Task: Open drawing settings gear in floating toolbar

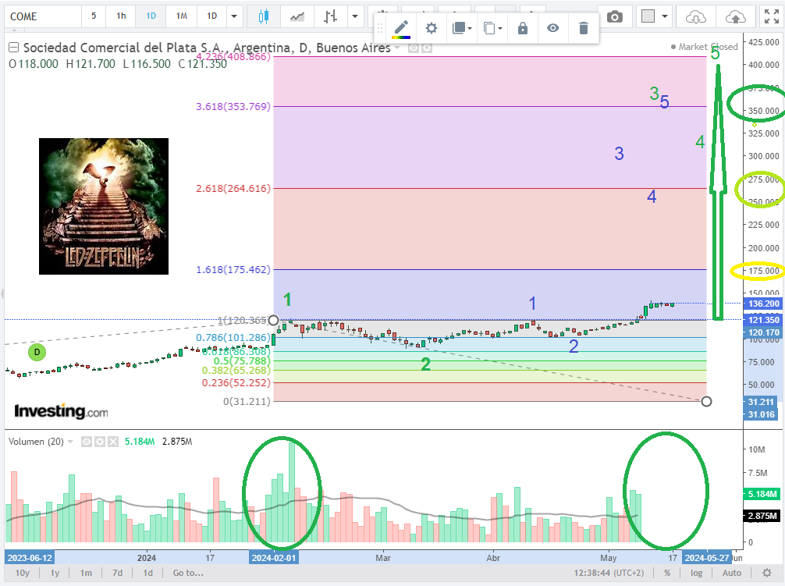Action: tap(431, 29)
